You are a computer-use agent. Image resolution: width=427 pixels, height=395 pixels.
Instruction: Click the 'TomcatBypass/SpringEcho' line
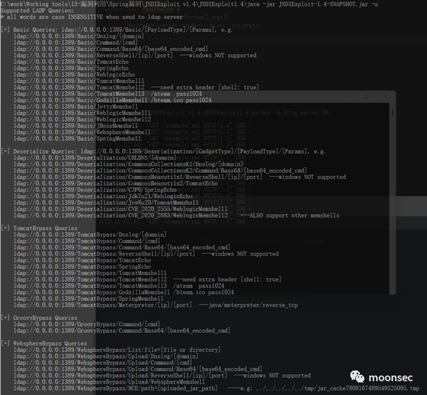click(82, 267)
